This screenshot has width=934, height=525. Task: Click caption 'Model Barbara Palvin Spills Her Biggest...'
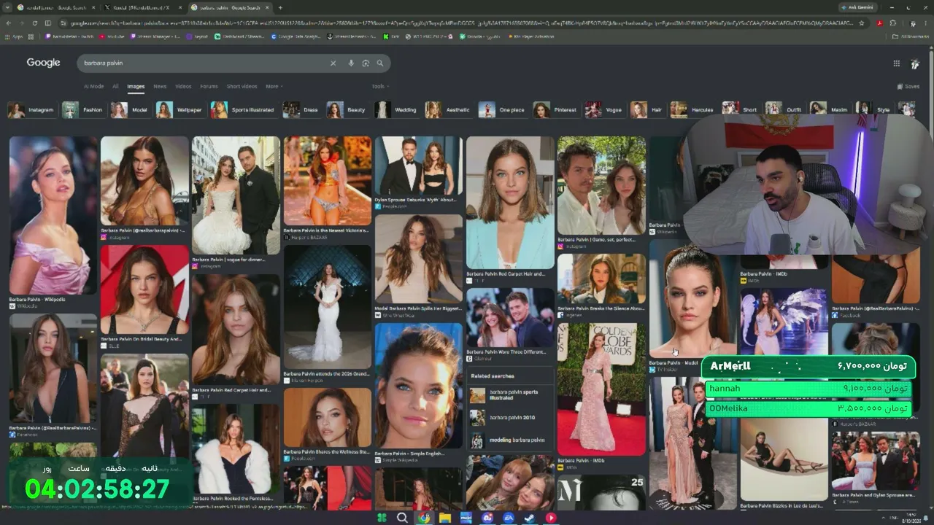tap(418, 308)
